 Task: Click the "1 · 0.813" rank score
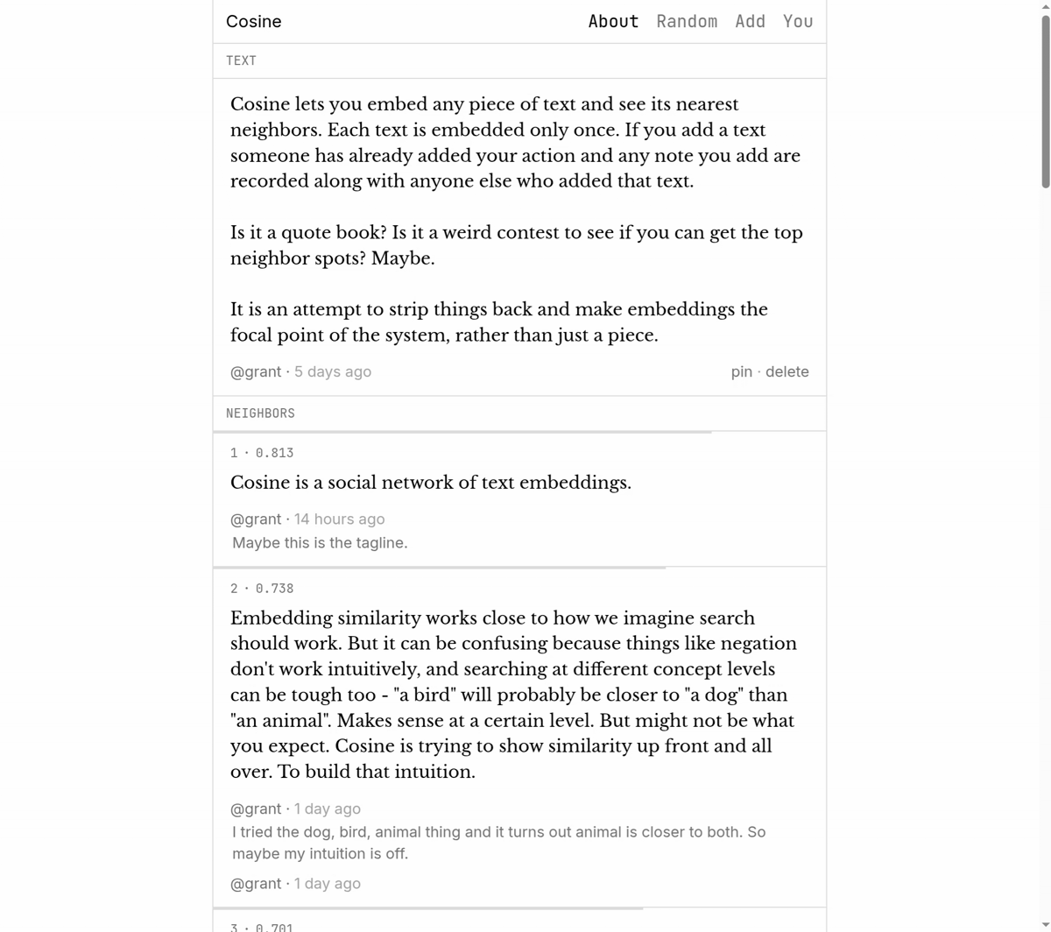point(262,453)
